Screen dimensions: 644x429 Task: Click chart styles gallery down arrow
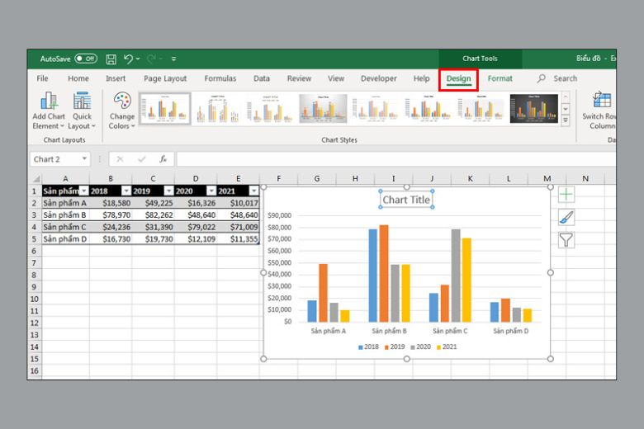[566, 109]
